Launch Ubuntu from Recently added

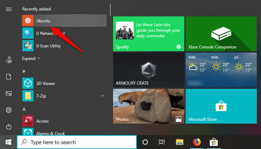click(64, 21)
